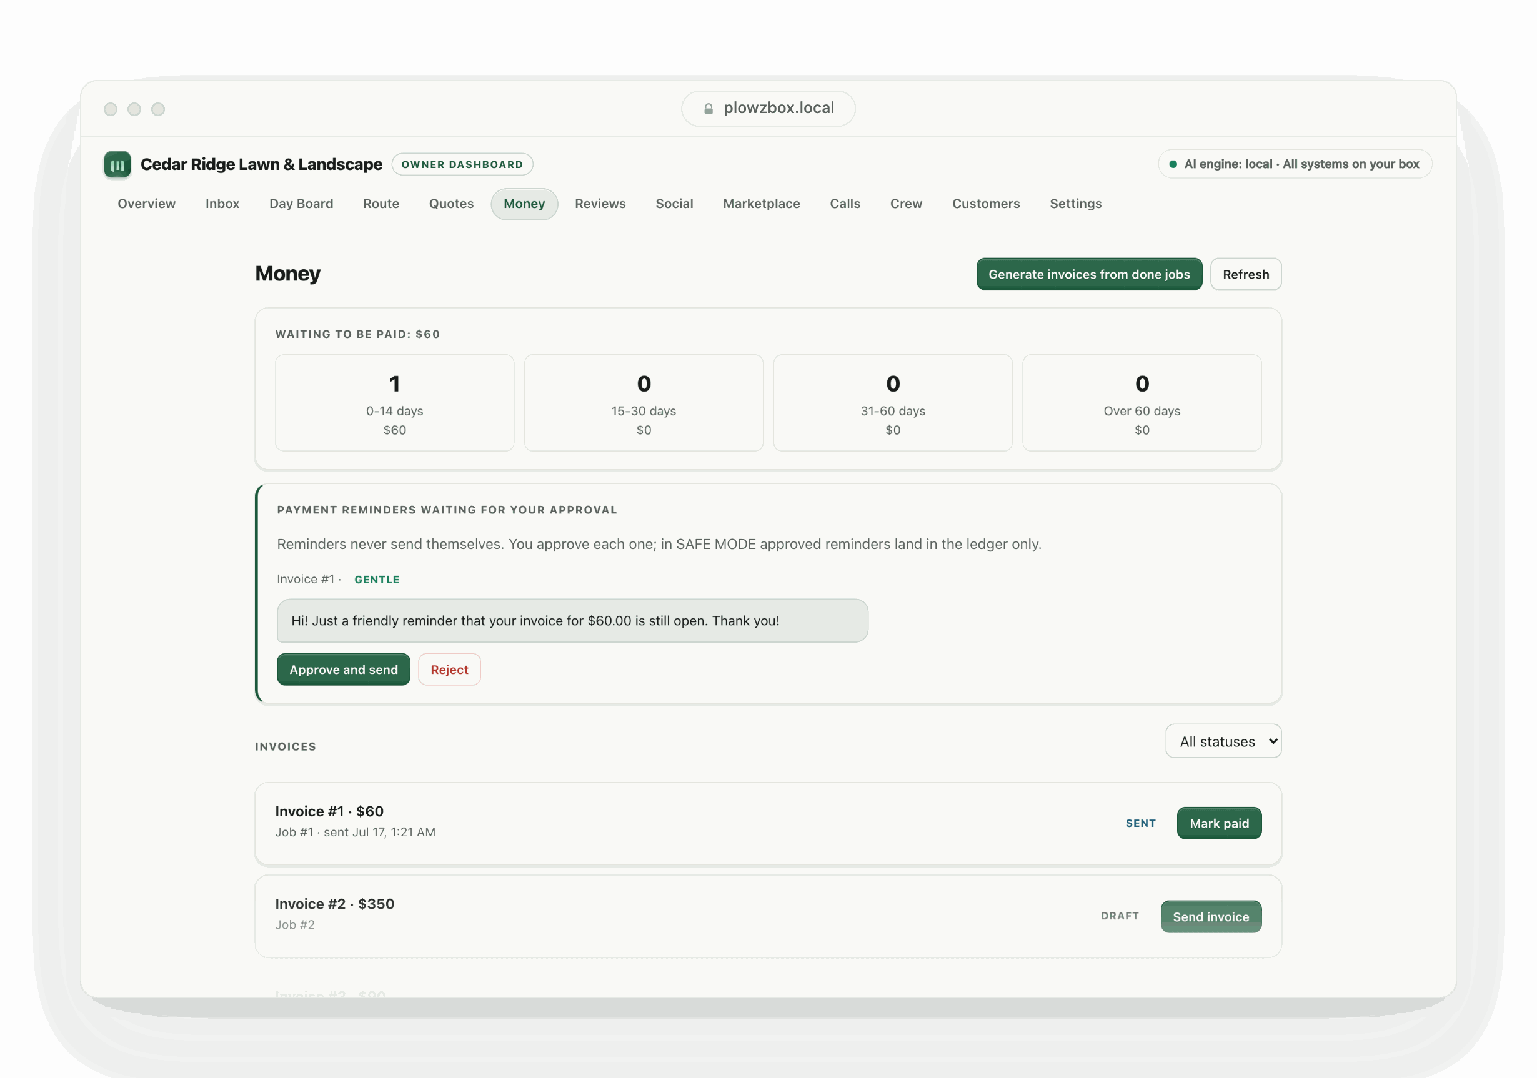Screen dimensions: 1537x1078
Task: Click the SAFE MODE reminders explanation text
Action: [x=659, y=544]
